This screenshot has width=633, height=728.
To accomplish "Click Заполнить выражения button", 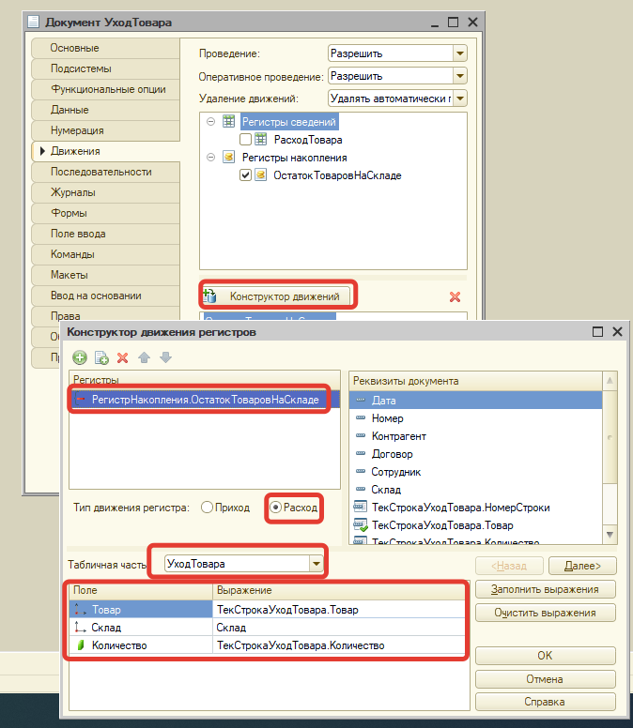I will pos(545,589).
